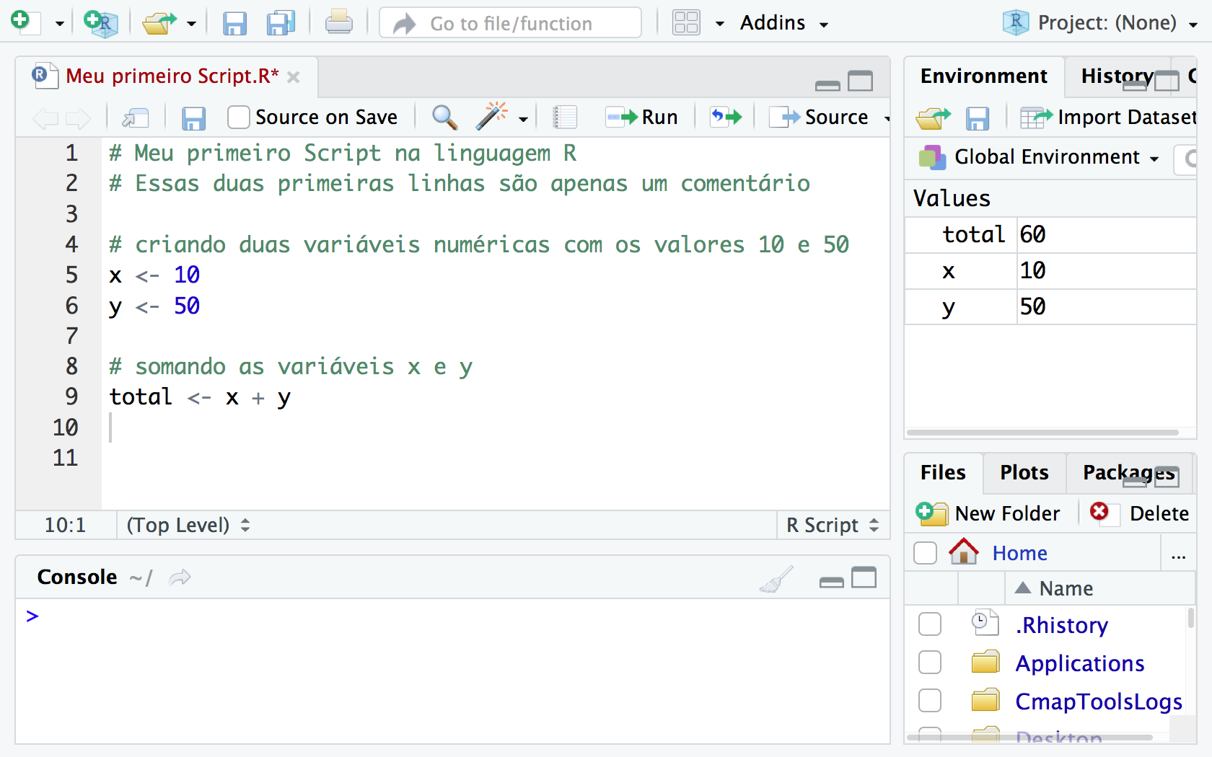Open the Project: (None) menu
Image resolution: width=1212 pixels, height=757 pixels.
click(x=1101, y=23)
